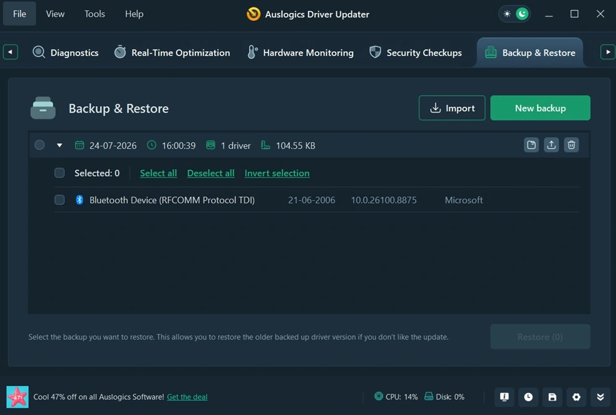Click the Backup & Restore drive header icon
The height and width of the screenshot is (415, 616).
(43, 108)
